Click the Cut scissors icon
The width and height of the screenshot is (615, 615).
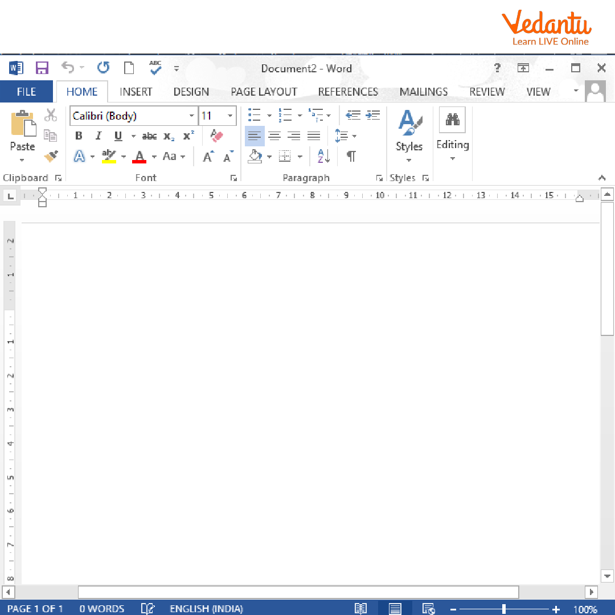(51, 116)
